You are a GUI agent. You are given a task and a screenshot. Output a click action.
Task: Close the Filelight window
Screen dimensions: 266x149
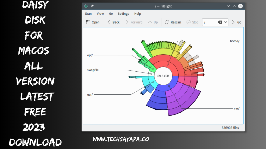click(240, 6)
